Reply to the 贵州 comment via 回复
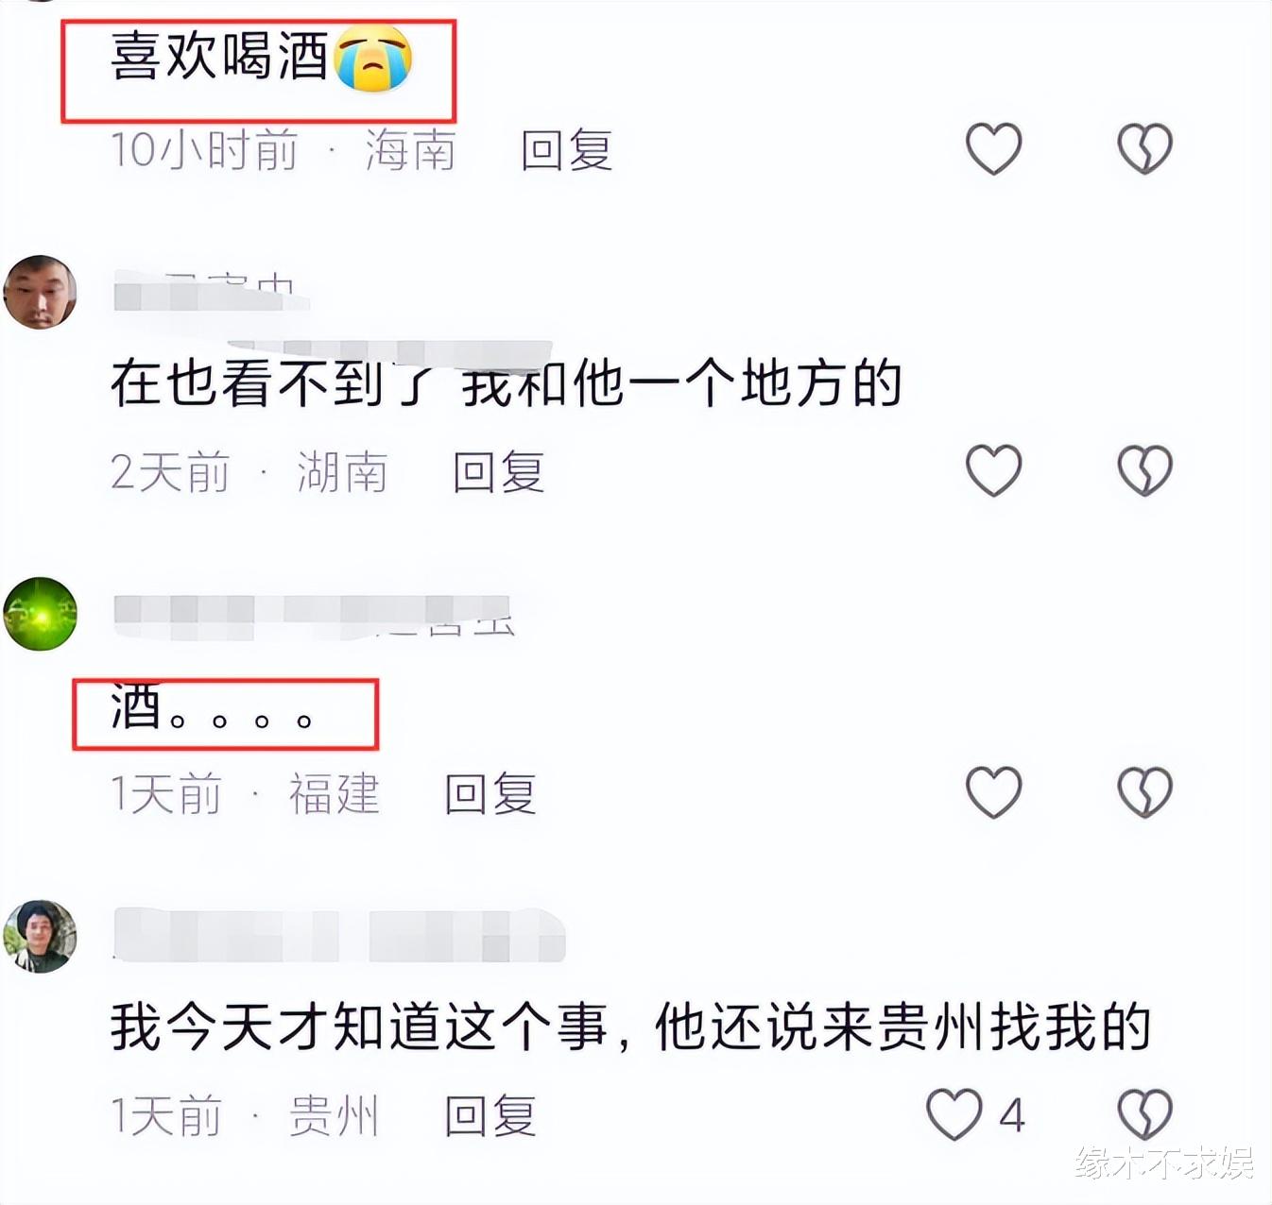The width and height of the screenshot is (1272, 1205). click(x=490, y=1116)
